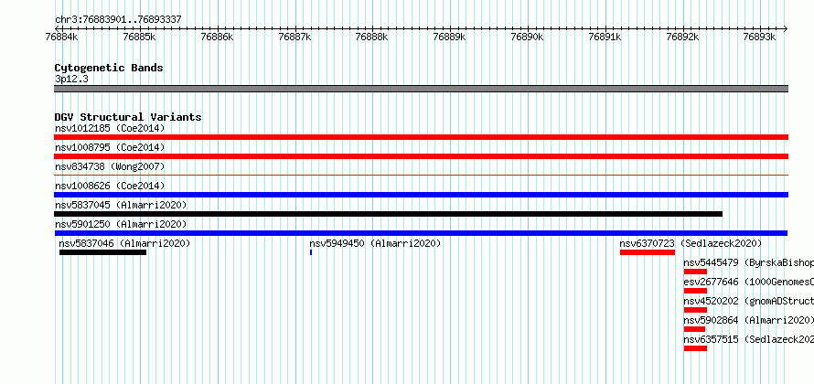Click the chr3:76883901..76893337 range label
814x384 pixels.
coord(118,20)
